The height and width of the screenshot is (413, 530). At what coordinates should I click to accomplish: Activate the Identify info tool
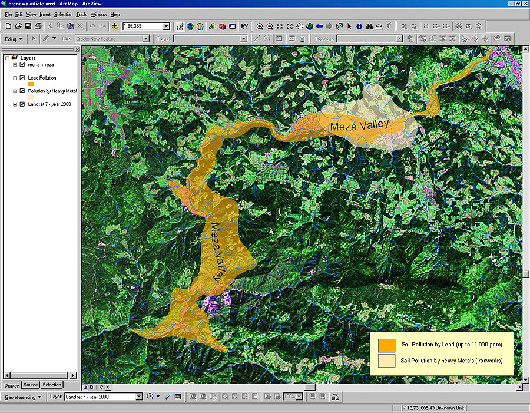(x=359, y=26)
